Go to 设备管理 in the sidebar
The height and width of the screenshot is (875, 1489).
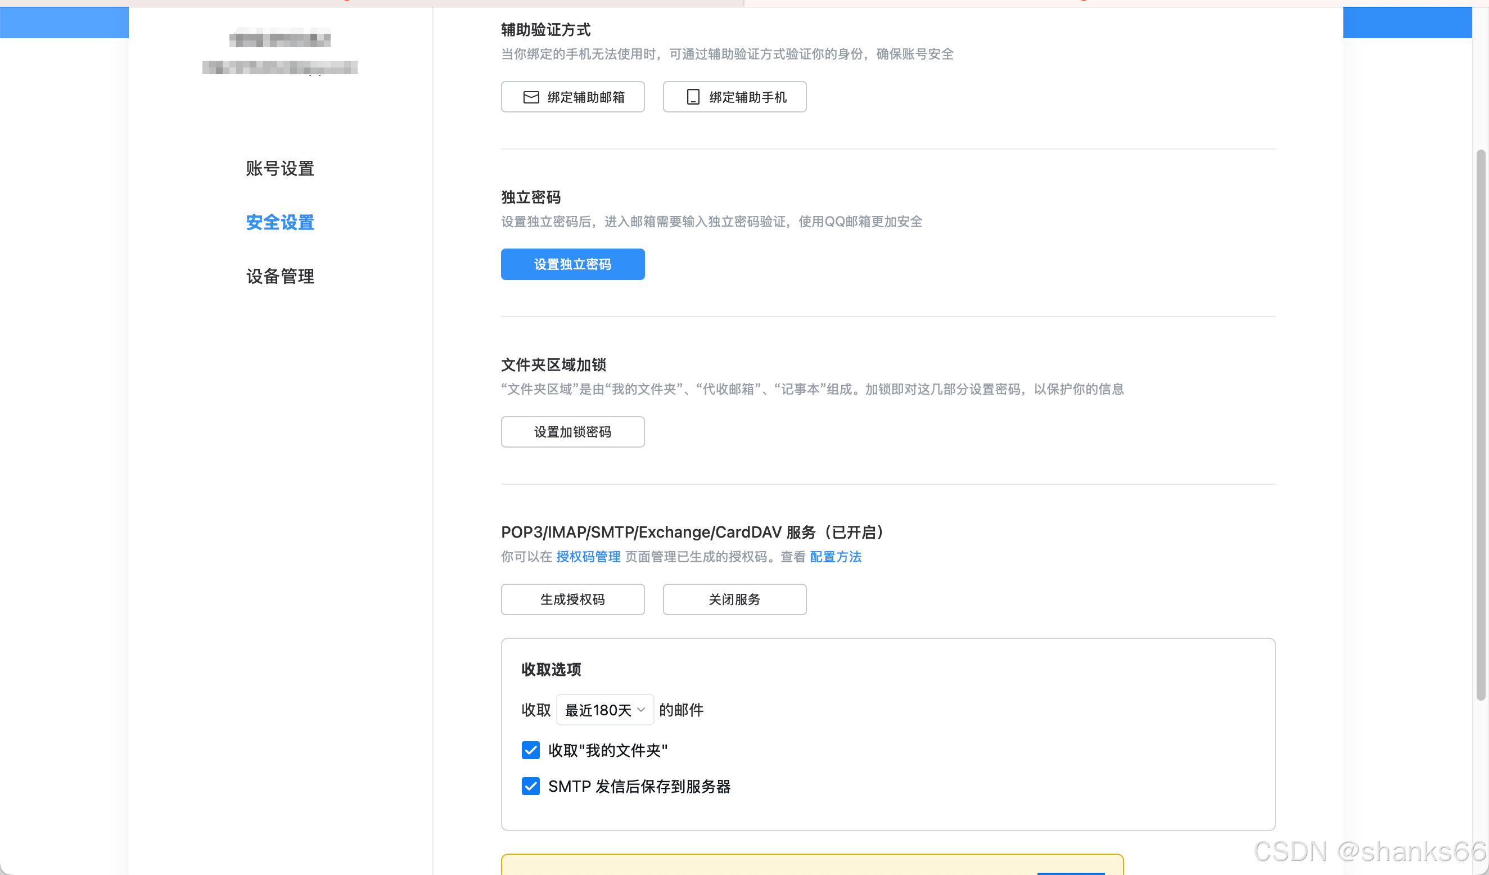point(280,276)
